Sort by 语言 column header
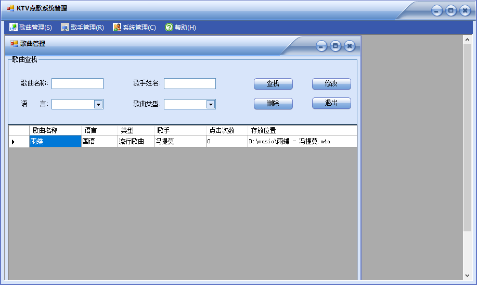 click(x=99, y=130)
